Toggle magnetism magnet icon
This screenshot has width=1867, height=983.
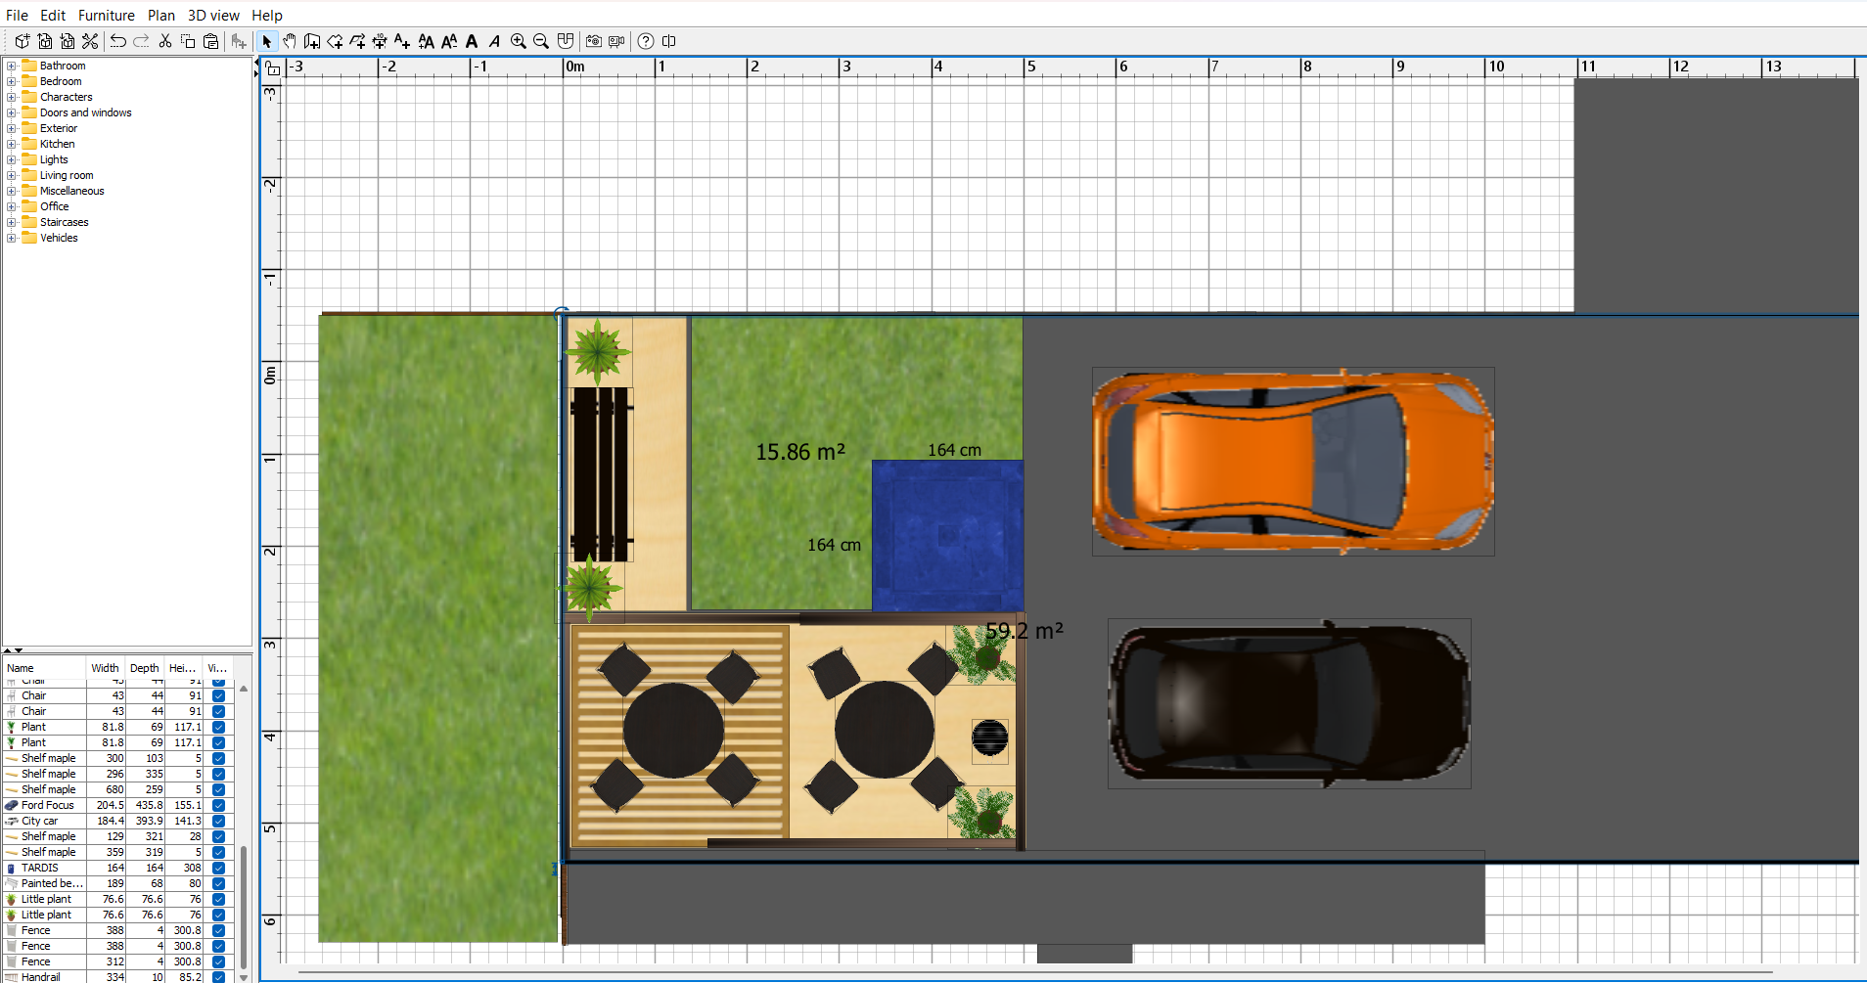click(566, 41)
